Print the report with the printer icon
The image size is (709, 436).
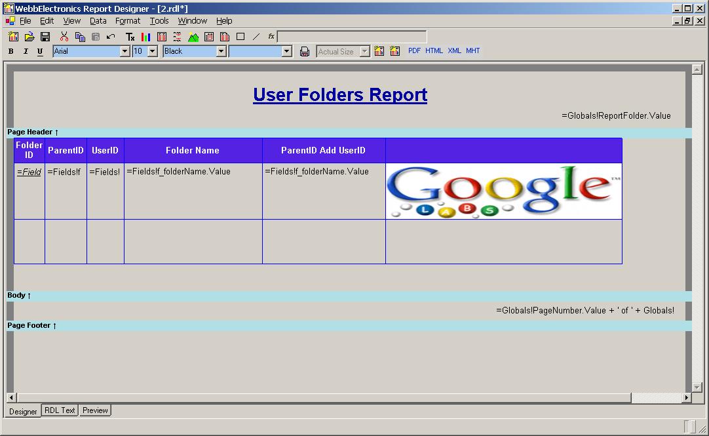(x=305, y=52)
